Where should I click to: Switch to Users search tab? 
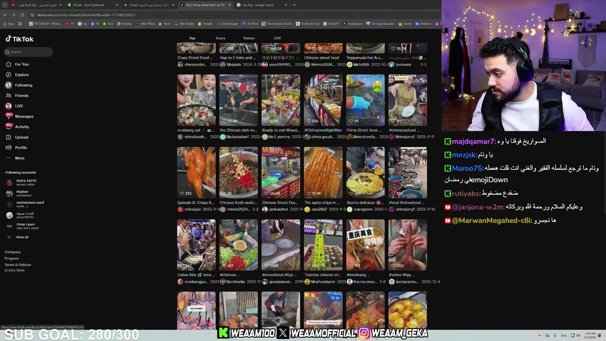click(221, 38)
